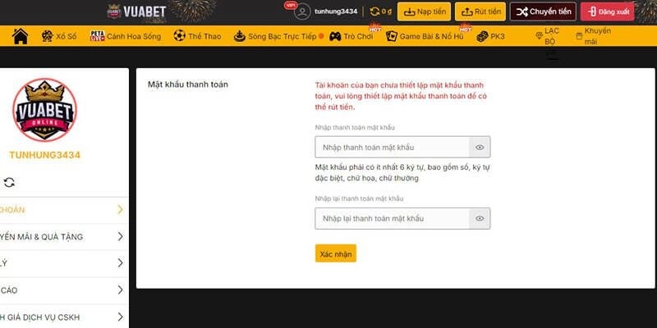Screen dimensions: 657x328
Task: Expand the CÁO sidebar row chevron
Action: point(120,290)
